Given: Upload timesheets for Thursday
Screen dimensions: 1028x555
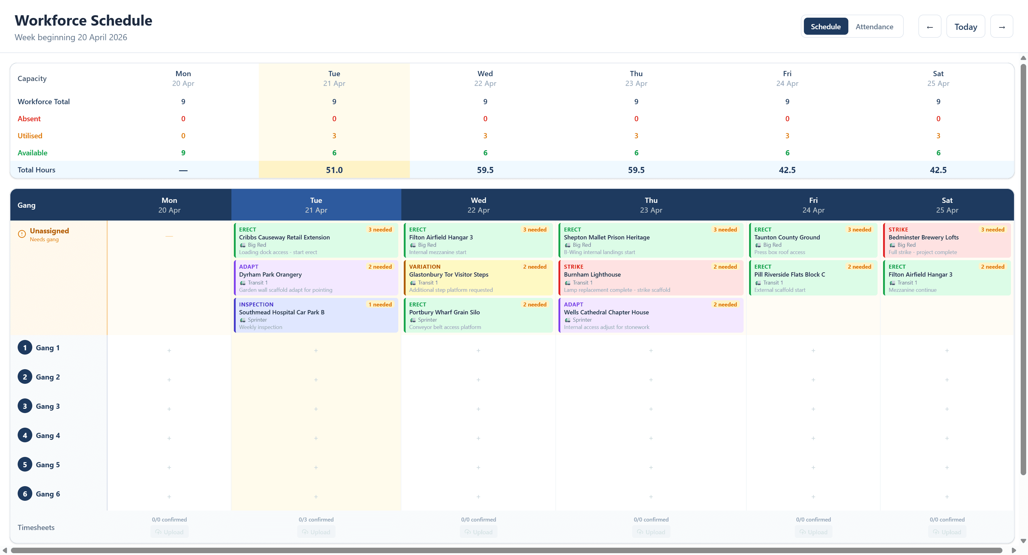Looking at the screenshot, I should tap(651, 532).
